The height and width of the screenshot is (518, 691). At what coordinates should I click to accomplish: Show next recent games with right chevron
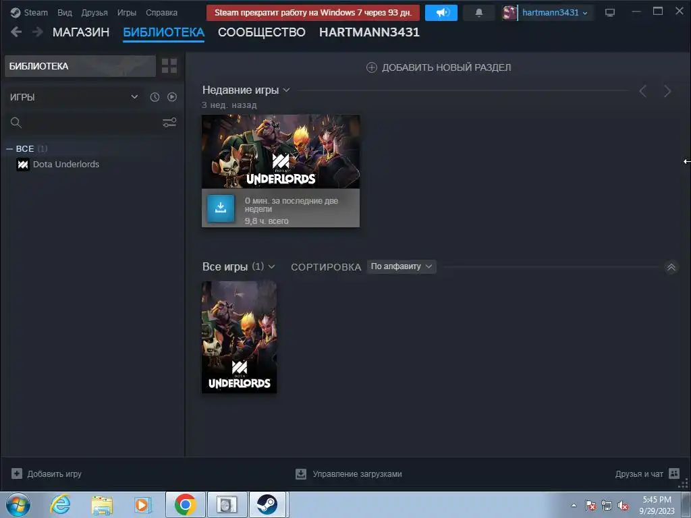pos(667,91)
